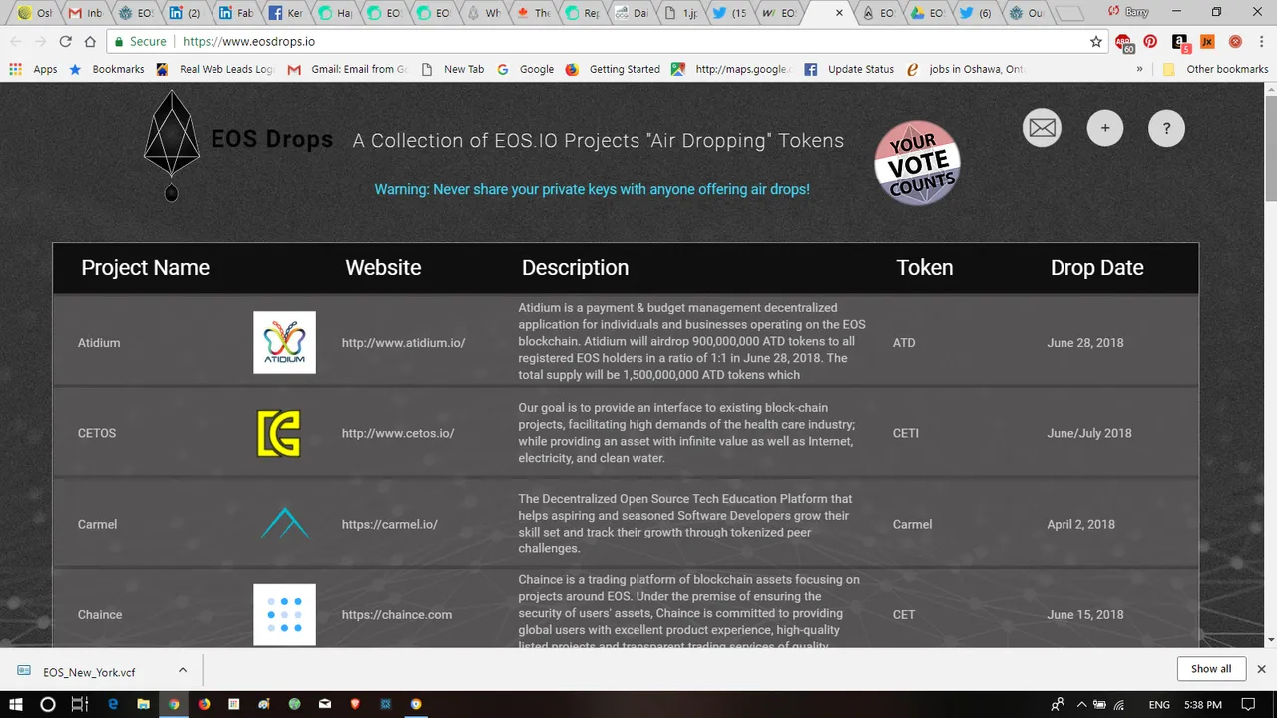Screen dimensions: 1277x718
Task: Open the Apps bookmarks shortcut
Action: (x=33, y=69)
